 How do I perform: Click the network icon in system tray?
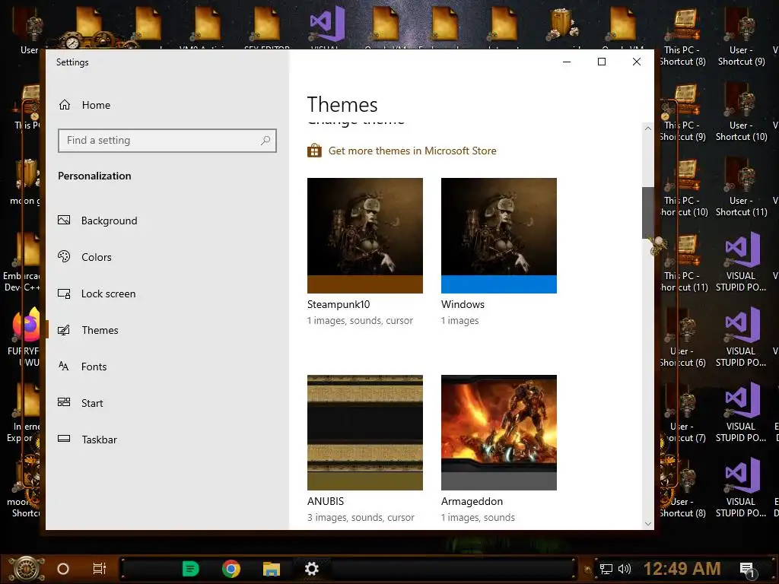click(606, 569)
